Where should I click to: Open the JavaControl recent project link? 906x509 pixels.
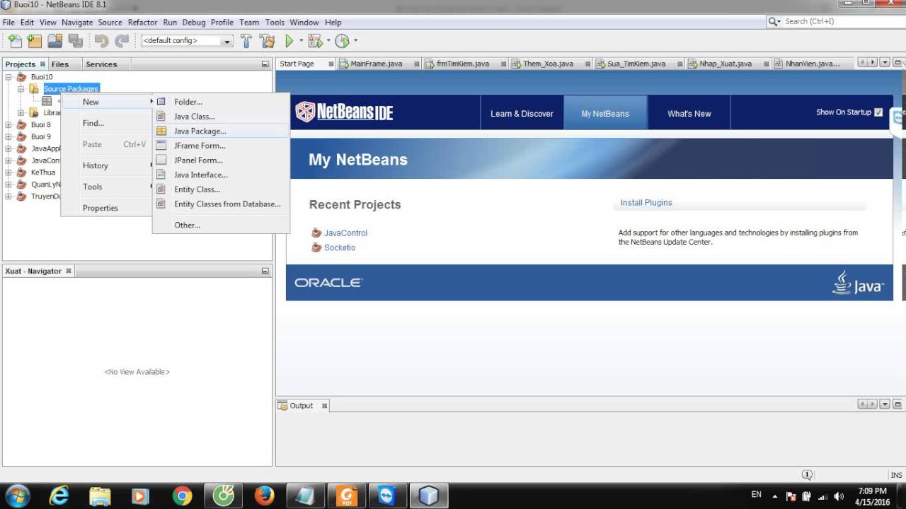point(345,233)
